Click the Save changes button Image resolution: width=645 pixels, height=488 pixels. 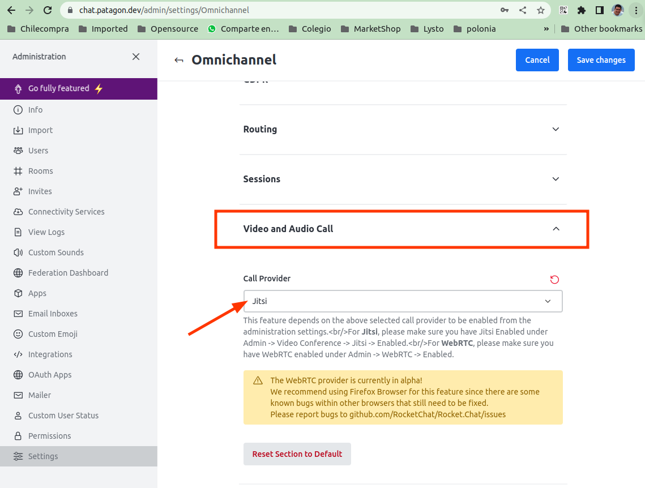pos(601,60)
